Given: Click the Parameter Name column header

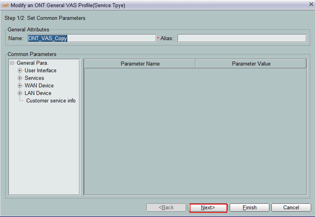Looking at the screenshot, I should [140, 64].
